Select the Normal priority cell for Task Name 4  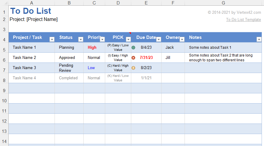94,78
